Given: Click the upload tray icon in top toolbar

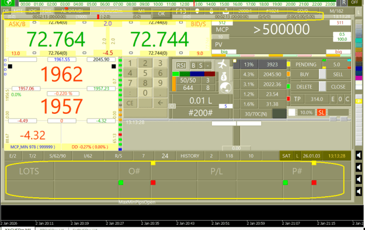Looking at the screenshot, I should pyautogui.click(x=225, y=11).
